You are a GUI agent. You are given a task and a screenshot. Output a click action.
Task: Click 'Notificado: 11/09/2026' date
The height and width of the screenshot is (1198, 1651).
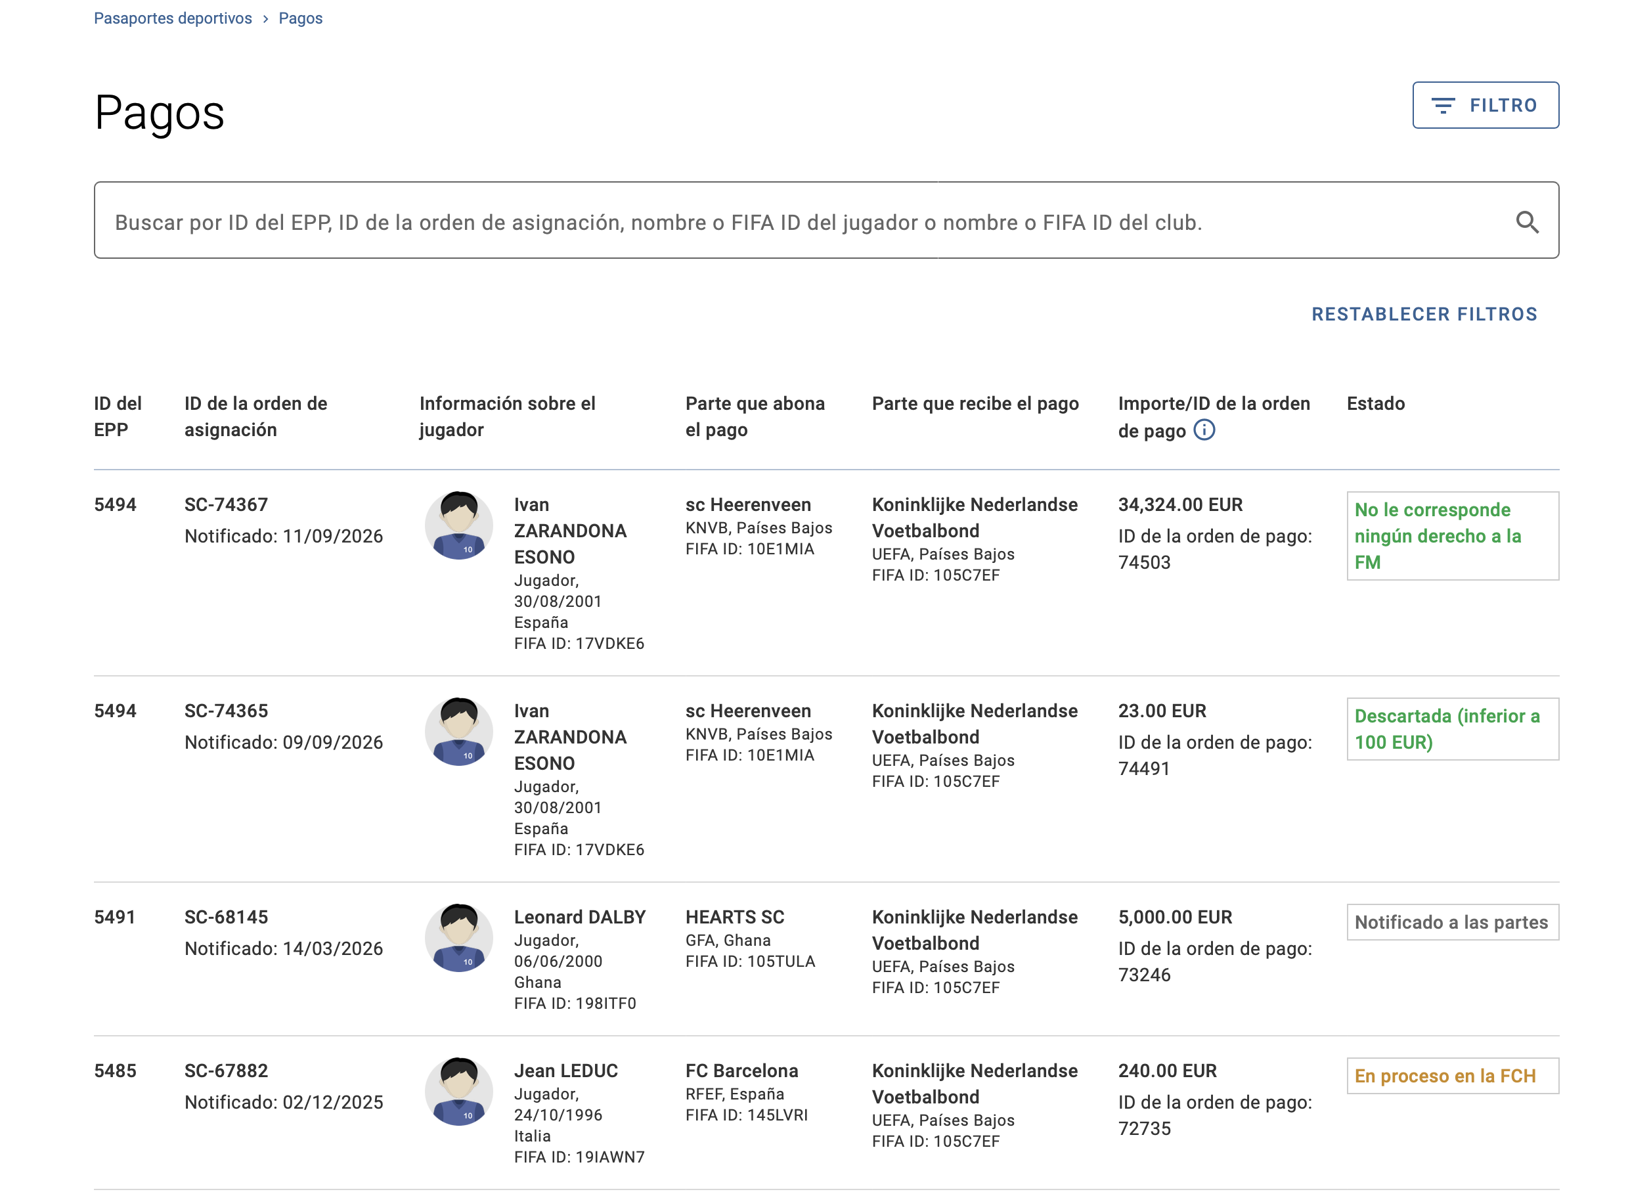click(x=283, y=537)
